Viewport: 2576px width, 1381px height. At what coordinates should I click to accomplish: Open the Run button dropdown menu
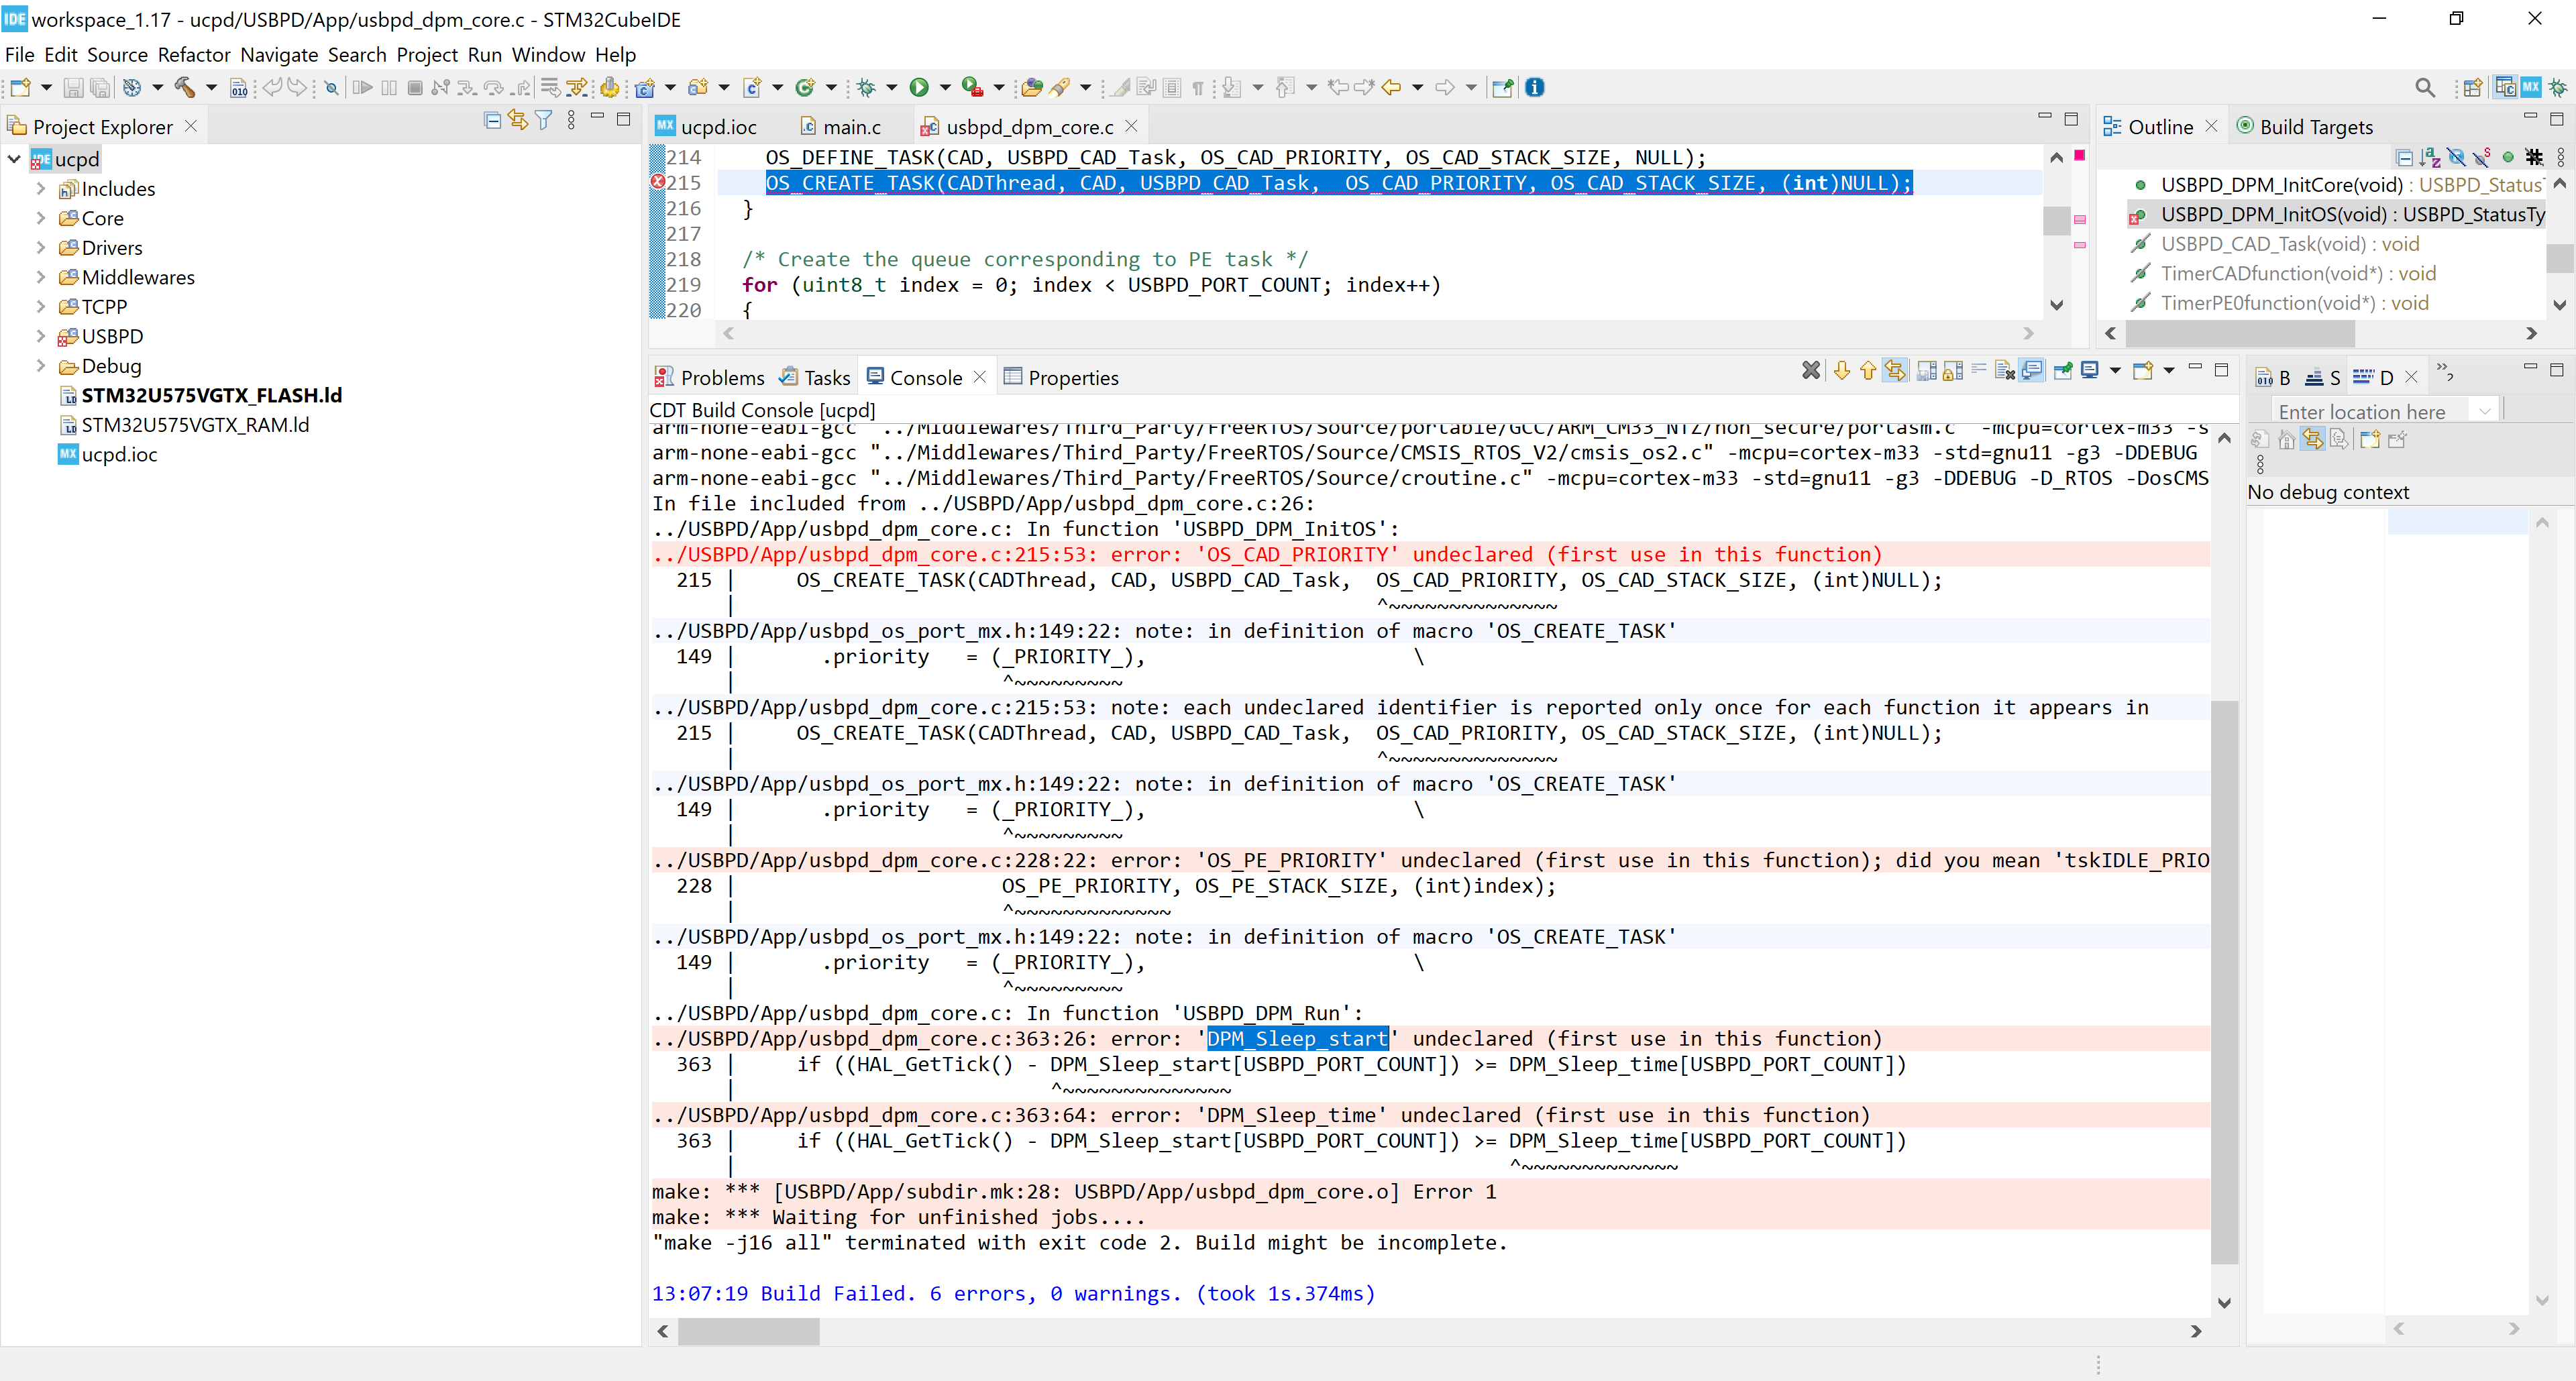tap(945, 87)
